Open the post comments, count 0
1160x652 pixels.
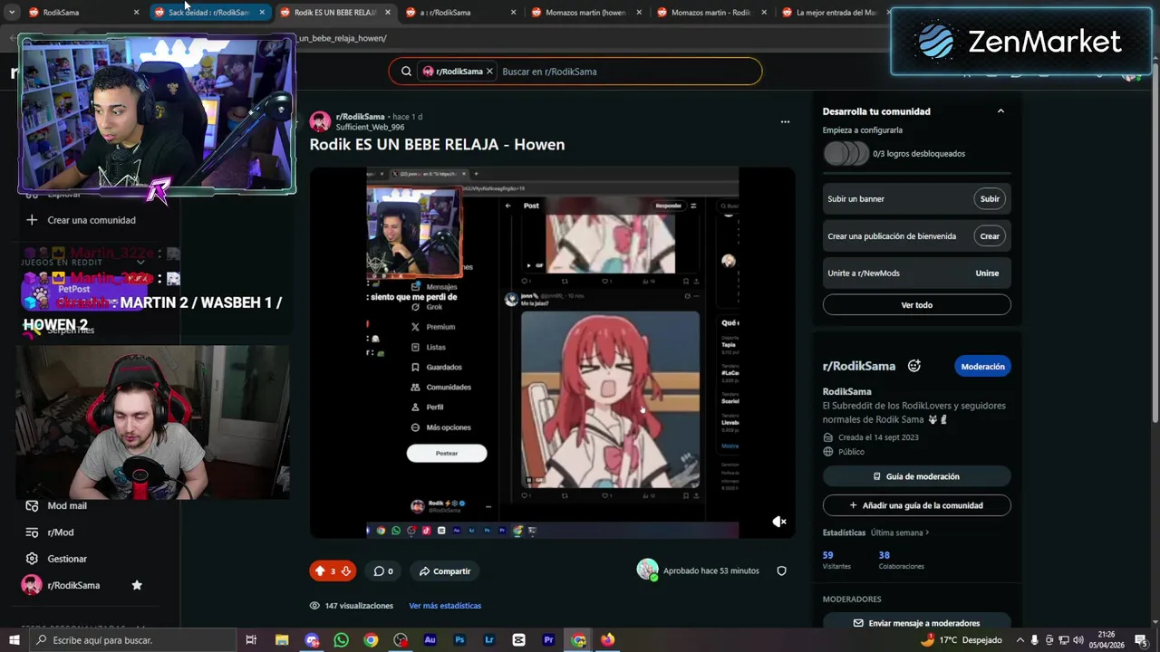coord(383,570)
